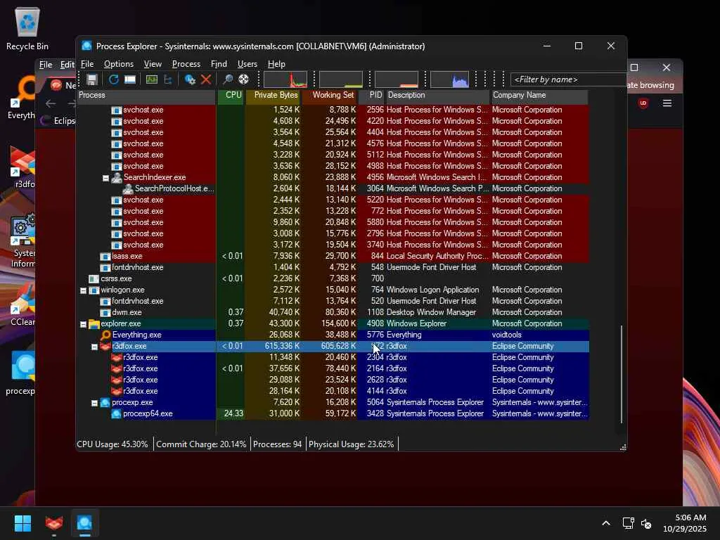Screen dimensions: 720x540
Task: Open hamburger menu in browser window behind
Action: 667,103
